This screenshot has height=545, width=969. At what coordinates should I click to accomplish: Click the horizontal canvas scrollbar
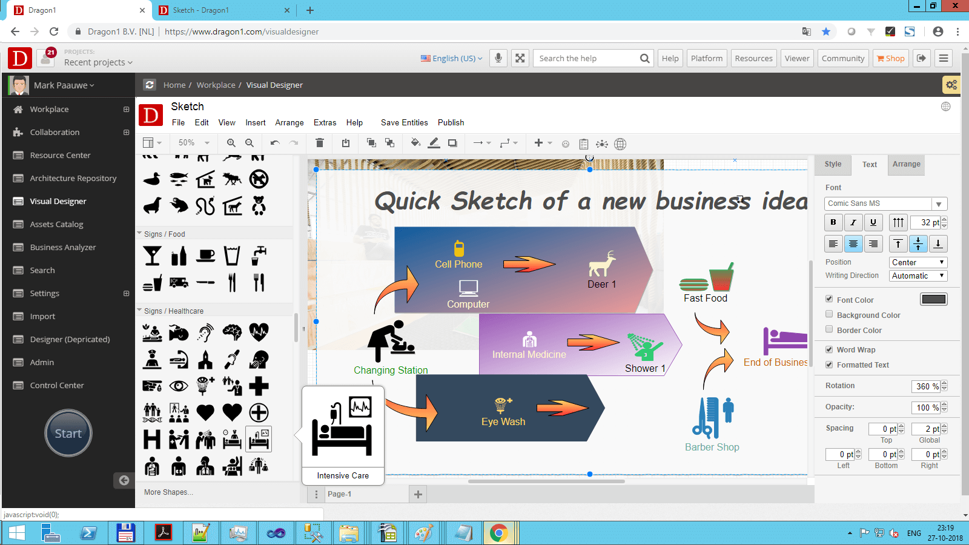[x=546, y=481]
